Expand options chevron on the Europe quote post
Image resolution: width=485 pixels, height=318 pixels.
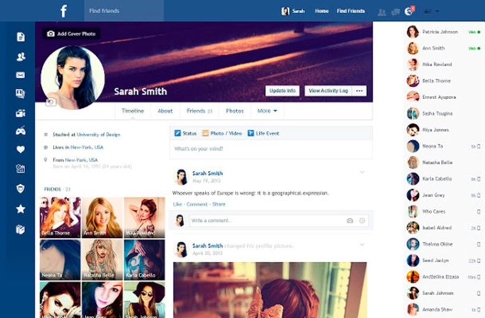tap(362, 172)
